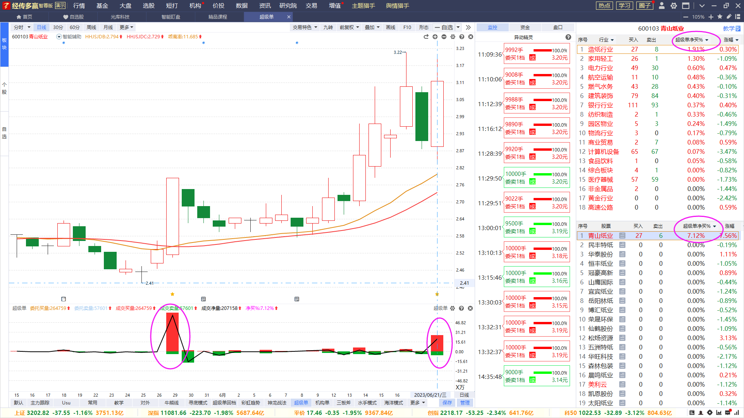Switch to 60分 period
This screenshot has width=744, height=418.
[75, 28]
